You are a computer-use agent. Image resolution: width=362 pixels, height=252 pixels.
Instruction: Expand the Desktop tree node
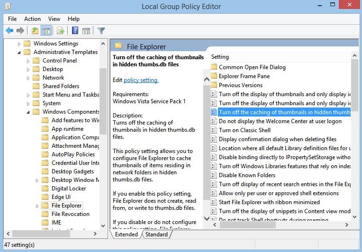(28, 70)
